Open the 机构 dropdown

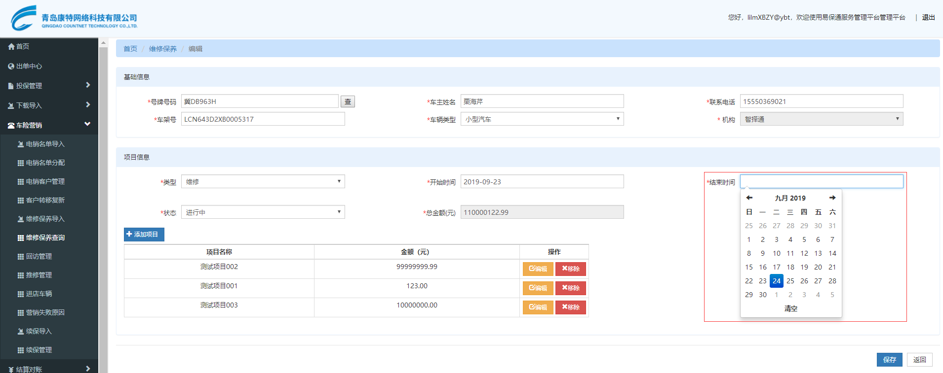click(822, 119)
